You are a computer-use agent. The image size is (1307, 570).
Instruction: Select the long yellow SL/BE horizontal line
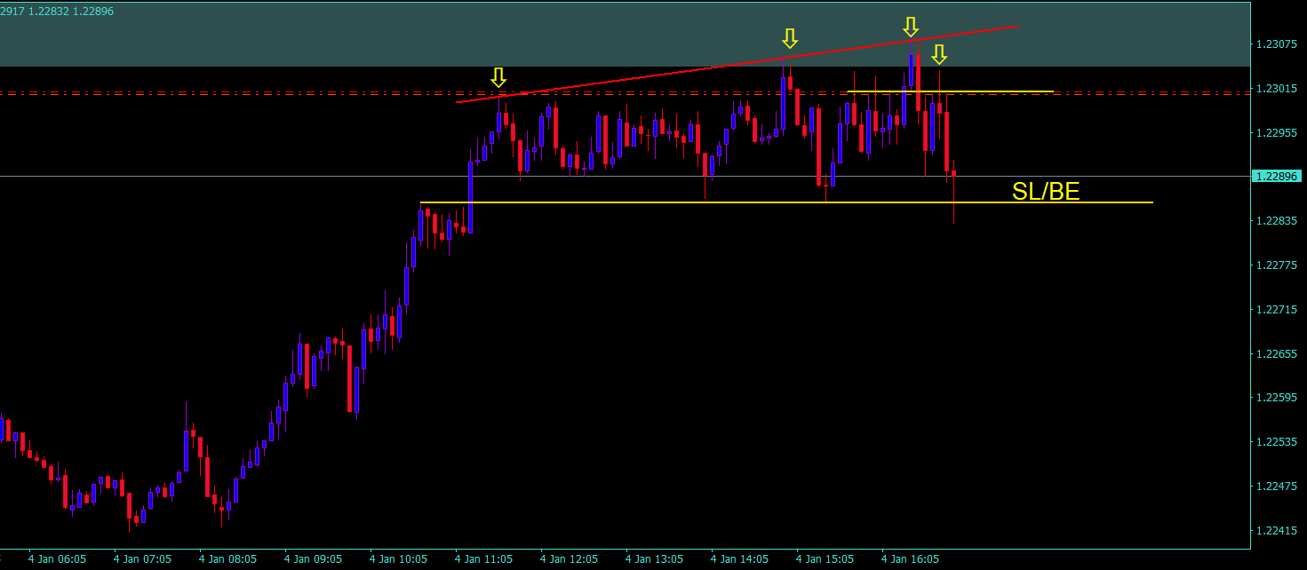pos(786,202)
